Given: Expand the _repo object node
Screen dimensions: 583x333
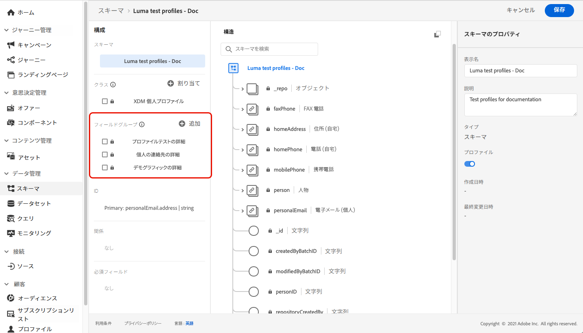Looking at the screenshot, I should tap(243, 89).
